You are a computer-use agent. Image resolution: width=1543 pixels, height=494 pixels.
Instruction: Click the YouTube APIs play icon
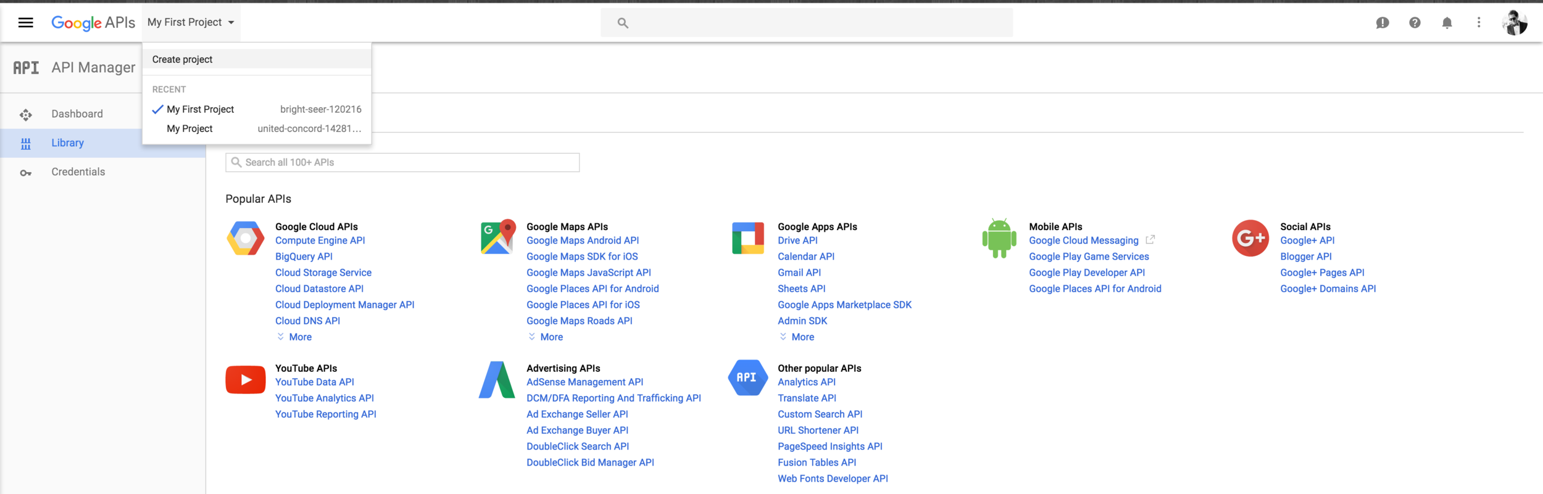[x=245, y=380]
